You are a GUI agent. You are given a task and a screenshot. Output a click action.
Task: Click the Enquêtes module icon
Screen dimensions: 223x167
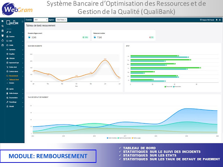(x=7, y=54)
